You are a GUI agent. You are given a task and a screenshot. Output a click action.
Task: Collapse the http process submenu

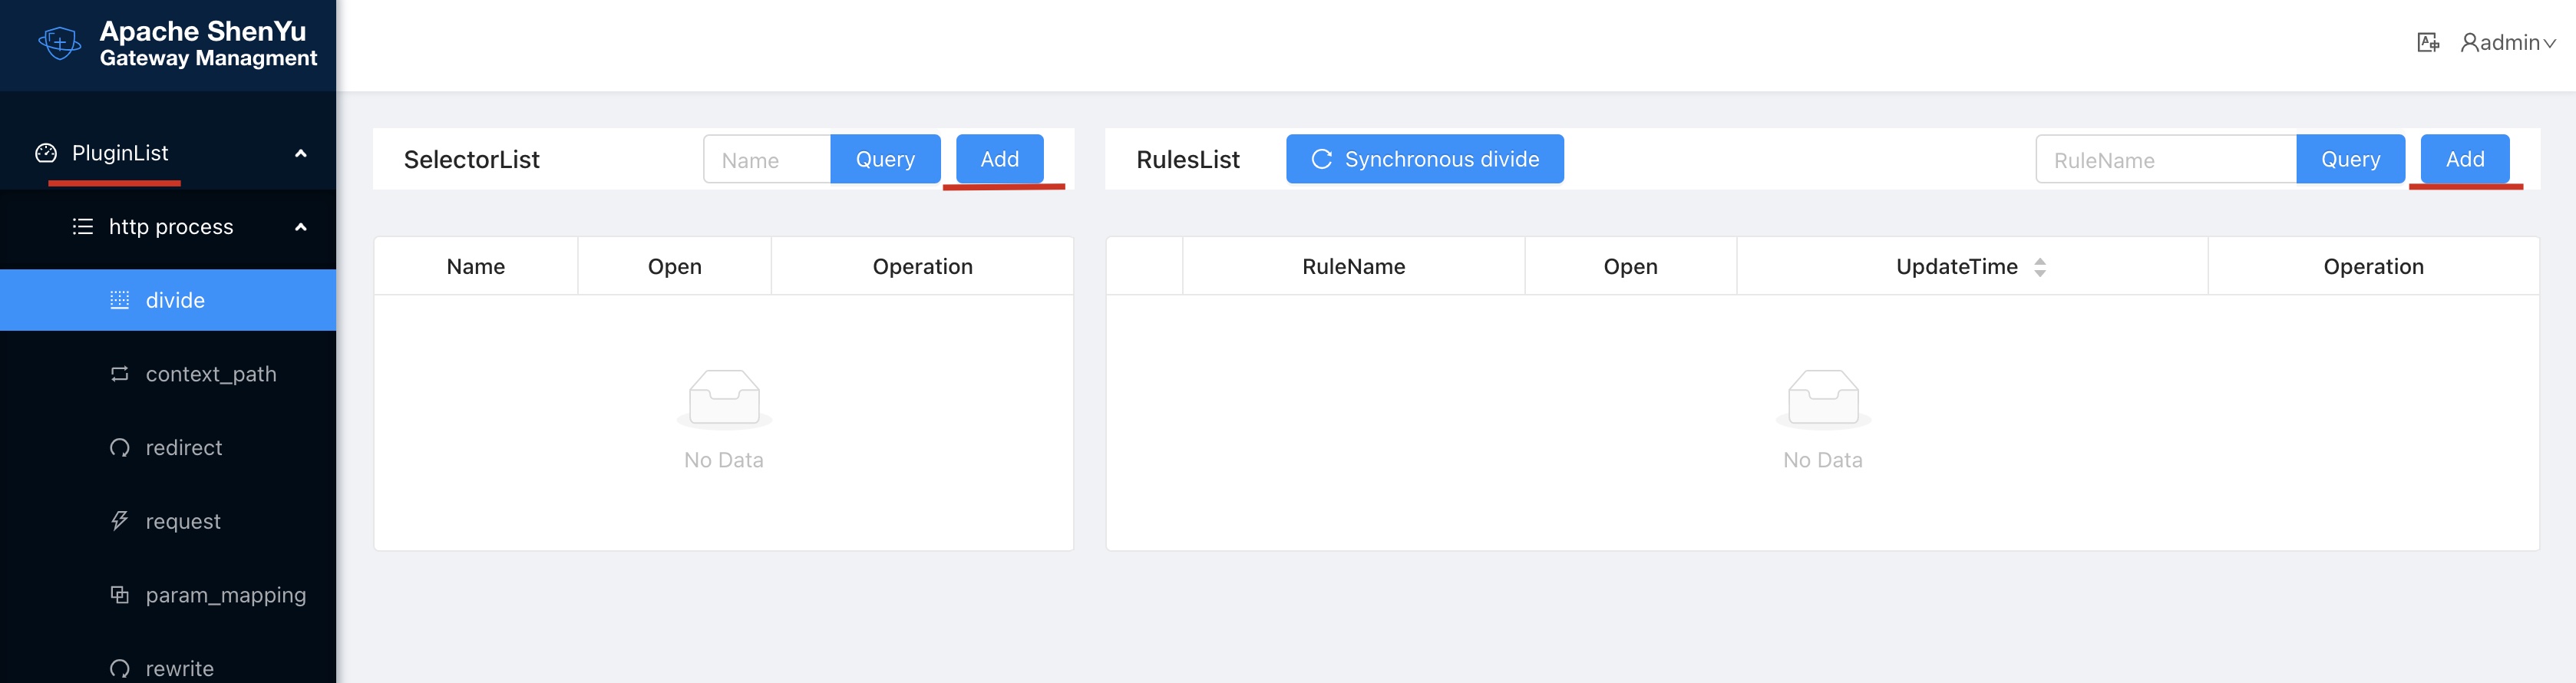tap(300, 227)
